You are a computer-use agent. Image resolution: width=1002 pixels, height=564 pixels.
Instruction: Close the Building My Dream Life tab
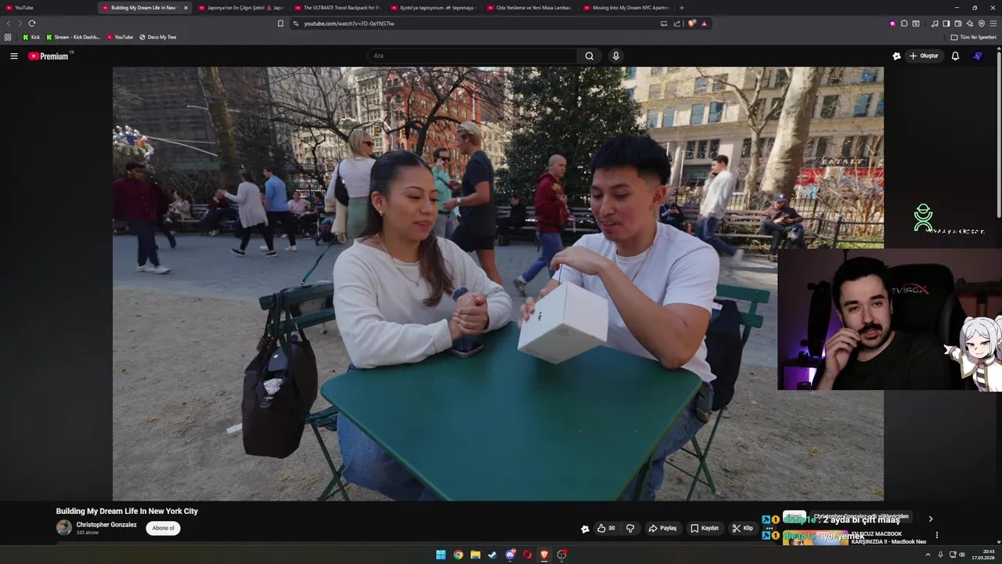(x=186, y=8)
